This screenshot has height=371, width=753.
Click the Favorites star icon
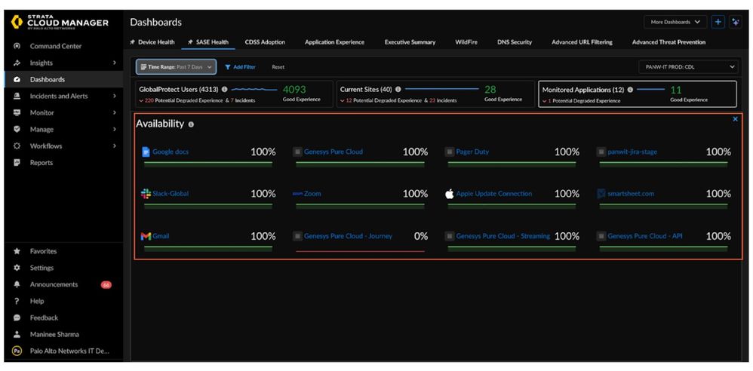tap(17, 251)
